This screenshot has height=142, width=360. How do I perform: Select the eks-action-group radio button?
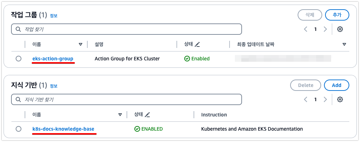[19, 59]
